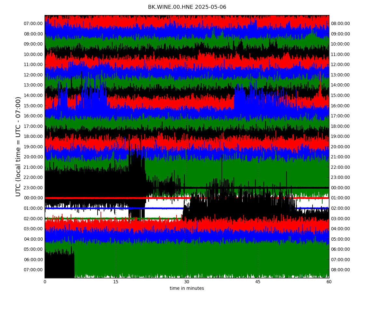Click the left axis label 04:00:00
Screen dimensions: 374x309
click(33, 239)
